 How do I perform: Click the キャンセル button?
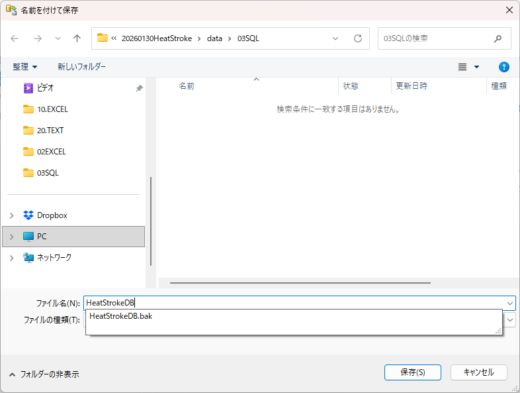[x=478, y=372]
